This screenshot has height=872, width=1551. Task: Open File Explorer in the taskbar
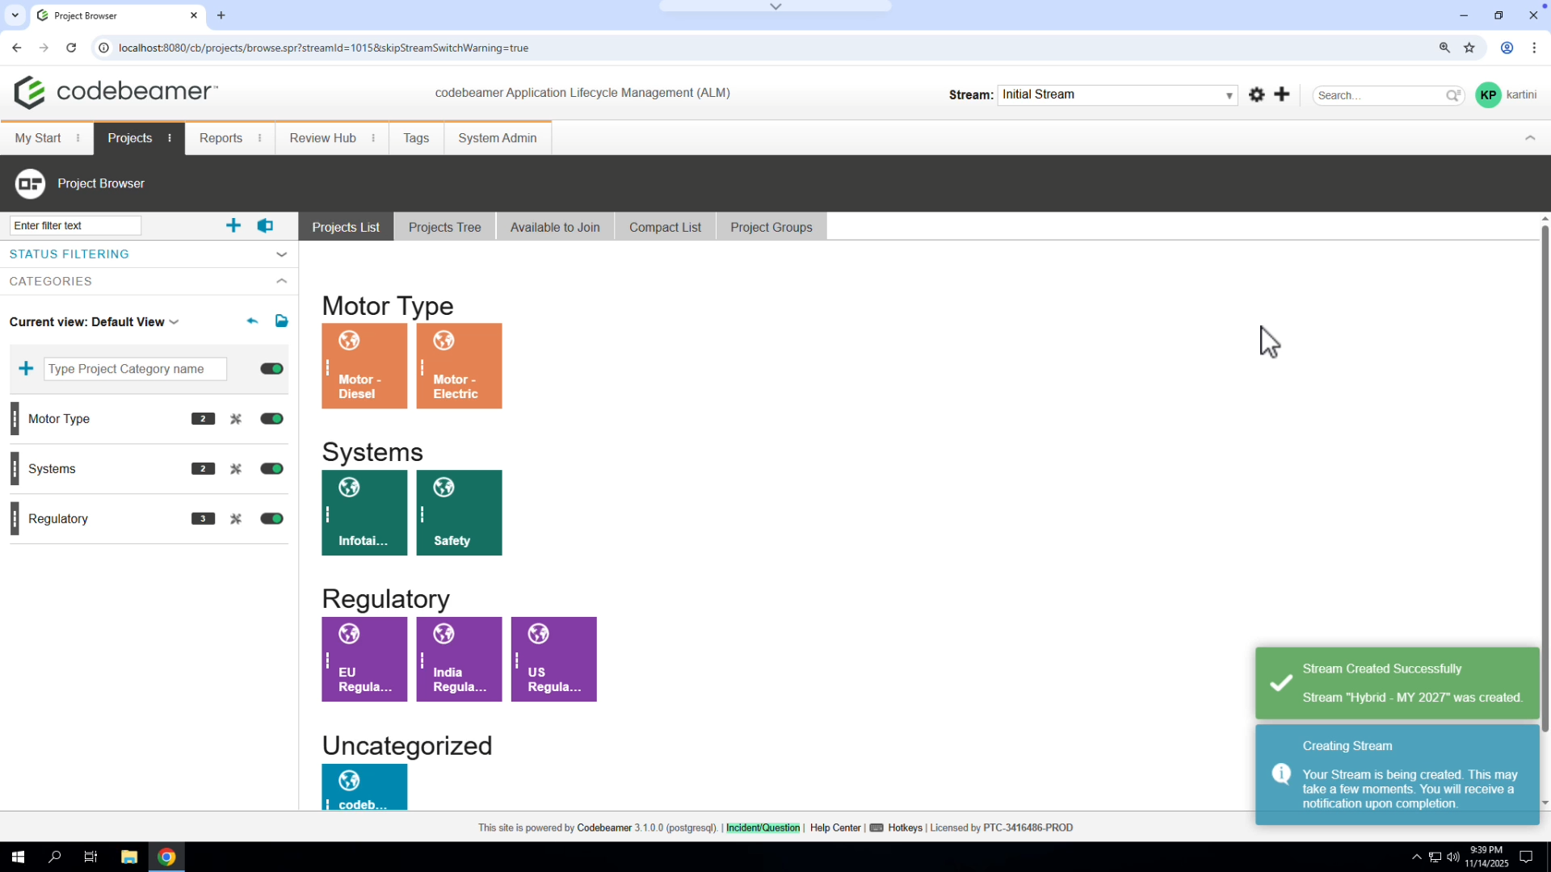point(129,857)
